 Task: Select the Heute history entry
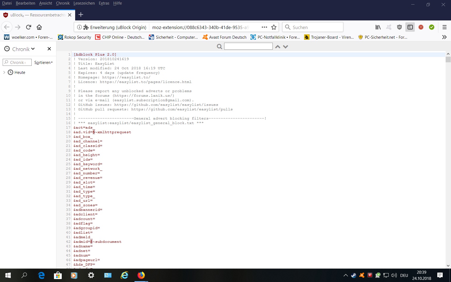[x=16, y=72]
